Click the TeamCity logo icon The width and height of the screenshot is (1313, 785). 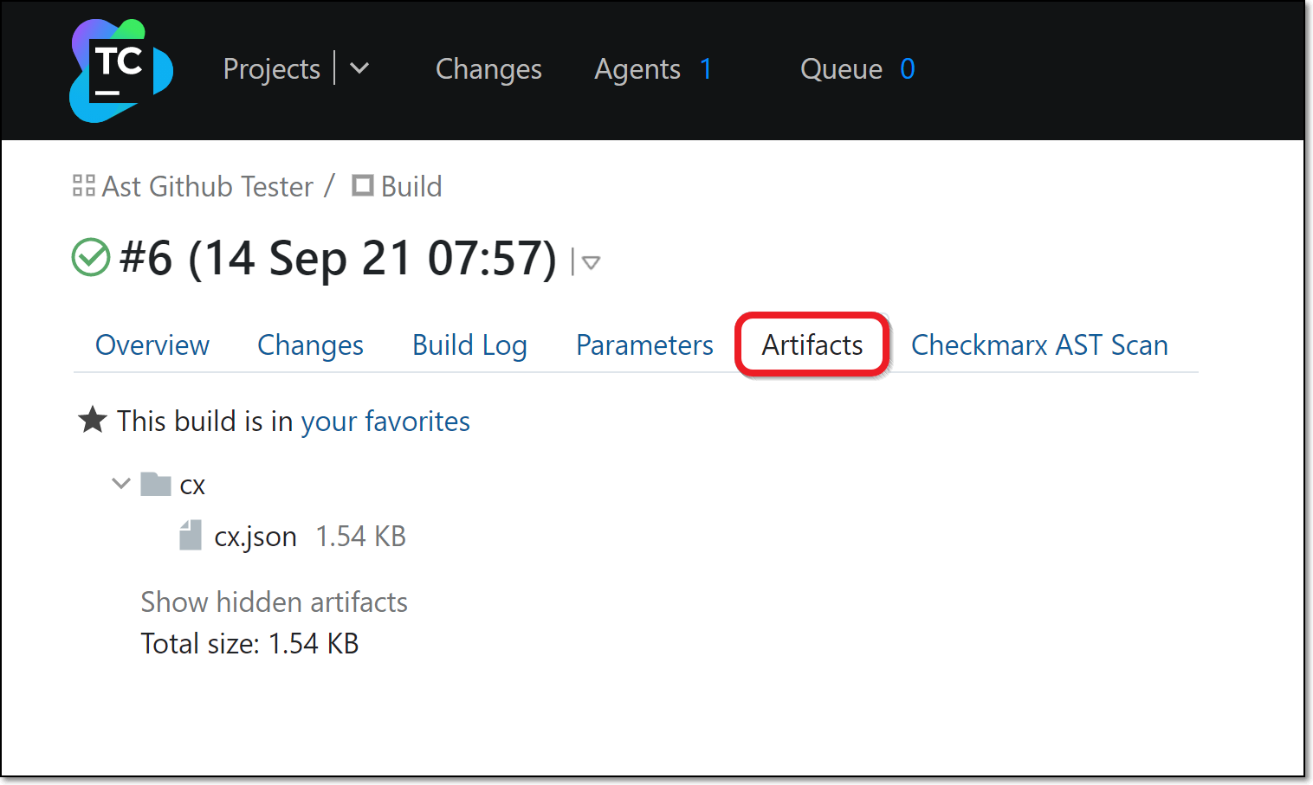click(x=121, y=70)
